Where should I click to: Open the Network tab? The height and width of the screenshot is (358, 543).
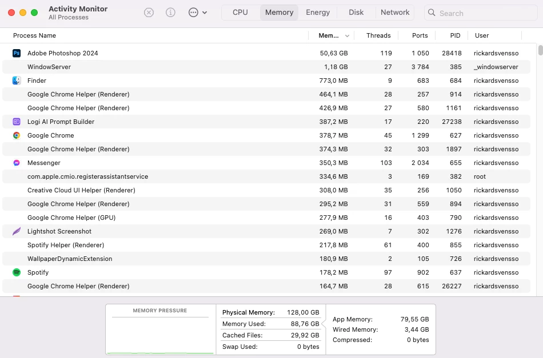(x=395, y=13)
